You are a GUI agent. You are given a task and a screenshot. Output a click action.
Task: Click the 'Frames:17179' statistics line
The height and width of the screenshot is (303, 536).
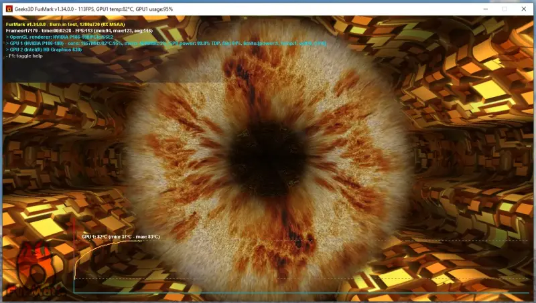point(79,31)
